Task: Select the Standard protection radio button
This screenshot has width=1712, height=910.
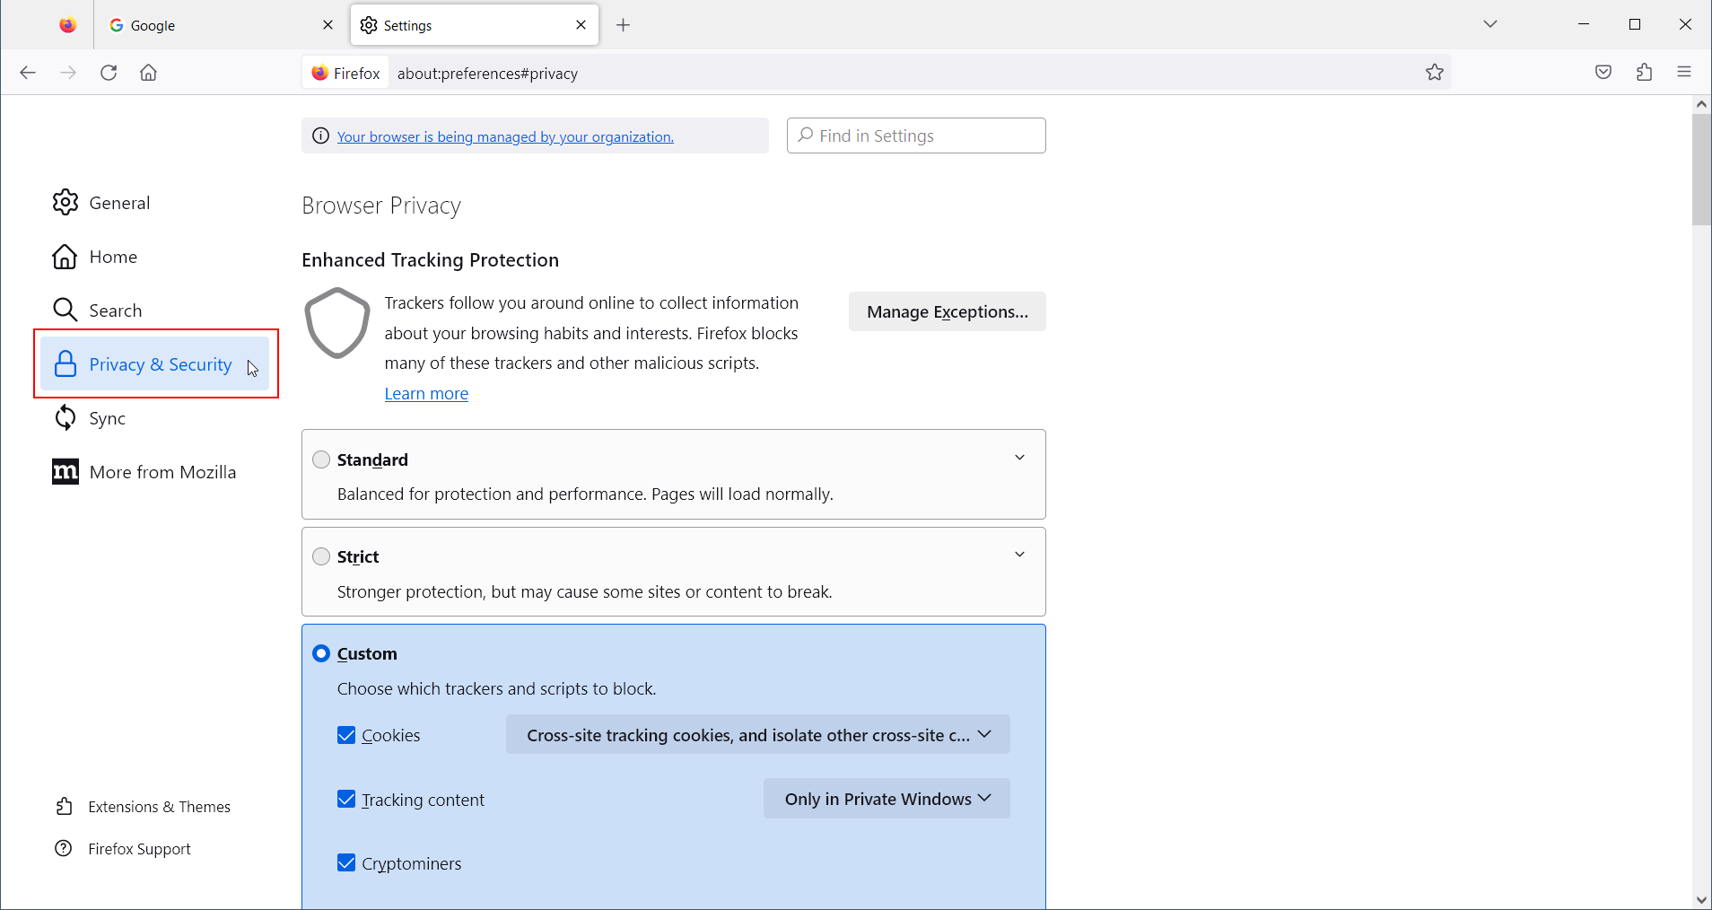Action: pos(320,459)
